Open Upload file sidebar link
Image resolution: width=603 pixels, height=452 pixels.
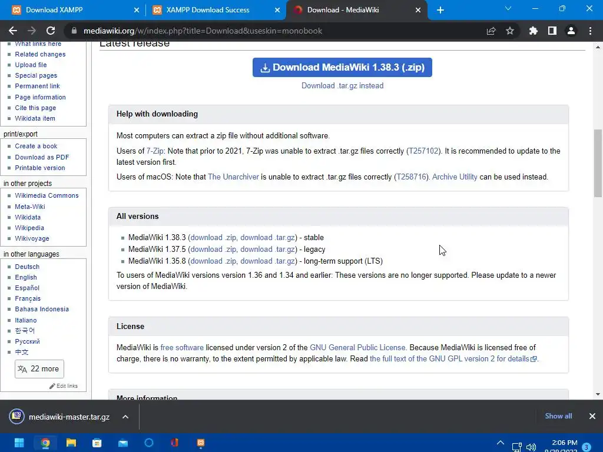click(x=31, y=65)
